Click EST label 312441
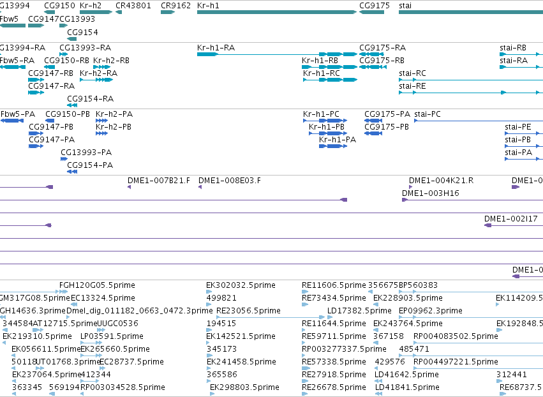Image resolution: width=543 pixels, height=397 pixels. 511,375
